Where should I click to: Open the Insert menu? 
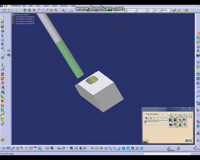[x=46, y=6]
